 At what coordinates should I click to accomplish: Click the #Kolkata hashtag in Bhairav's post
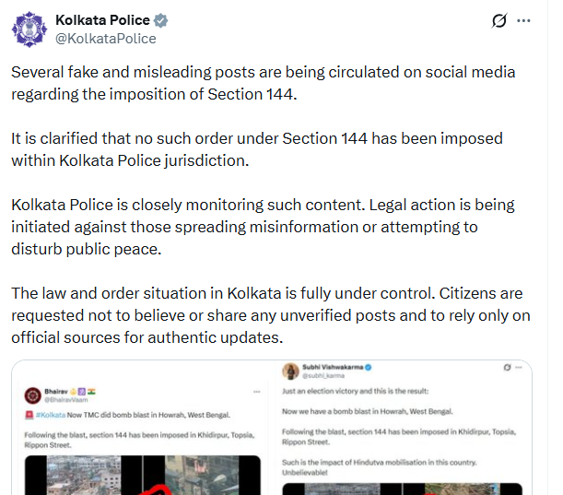(51, 415)
